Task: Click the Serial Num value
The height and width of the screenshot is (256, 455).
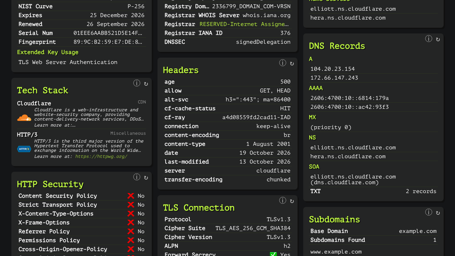Action: click(x=108, y=33)
